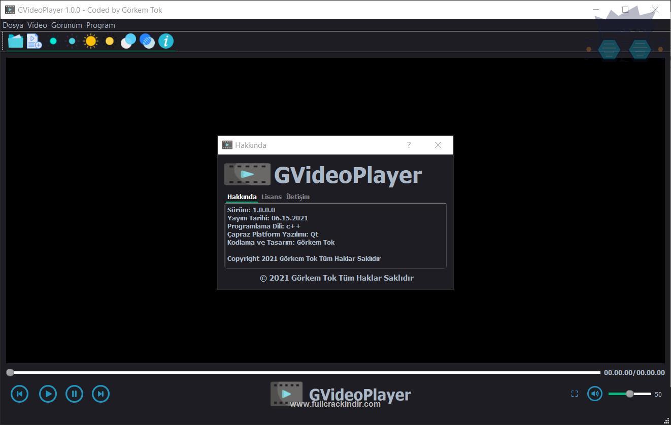Click the add media file icon
This screenshot has width=671, height=425.
click(35, 41)
